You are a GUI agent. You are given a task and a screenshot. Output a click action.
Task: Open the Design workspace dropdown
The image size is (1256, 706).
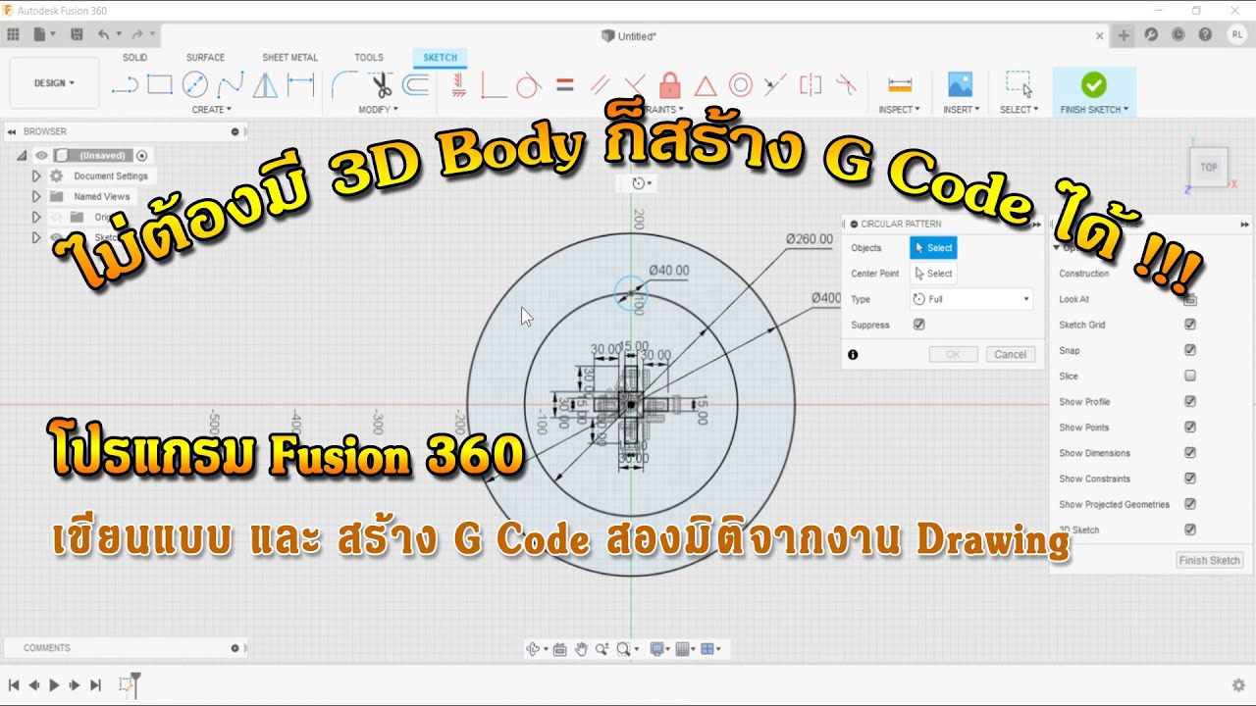[x=54, y=83]
